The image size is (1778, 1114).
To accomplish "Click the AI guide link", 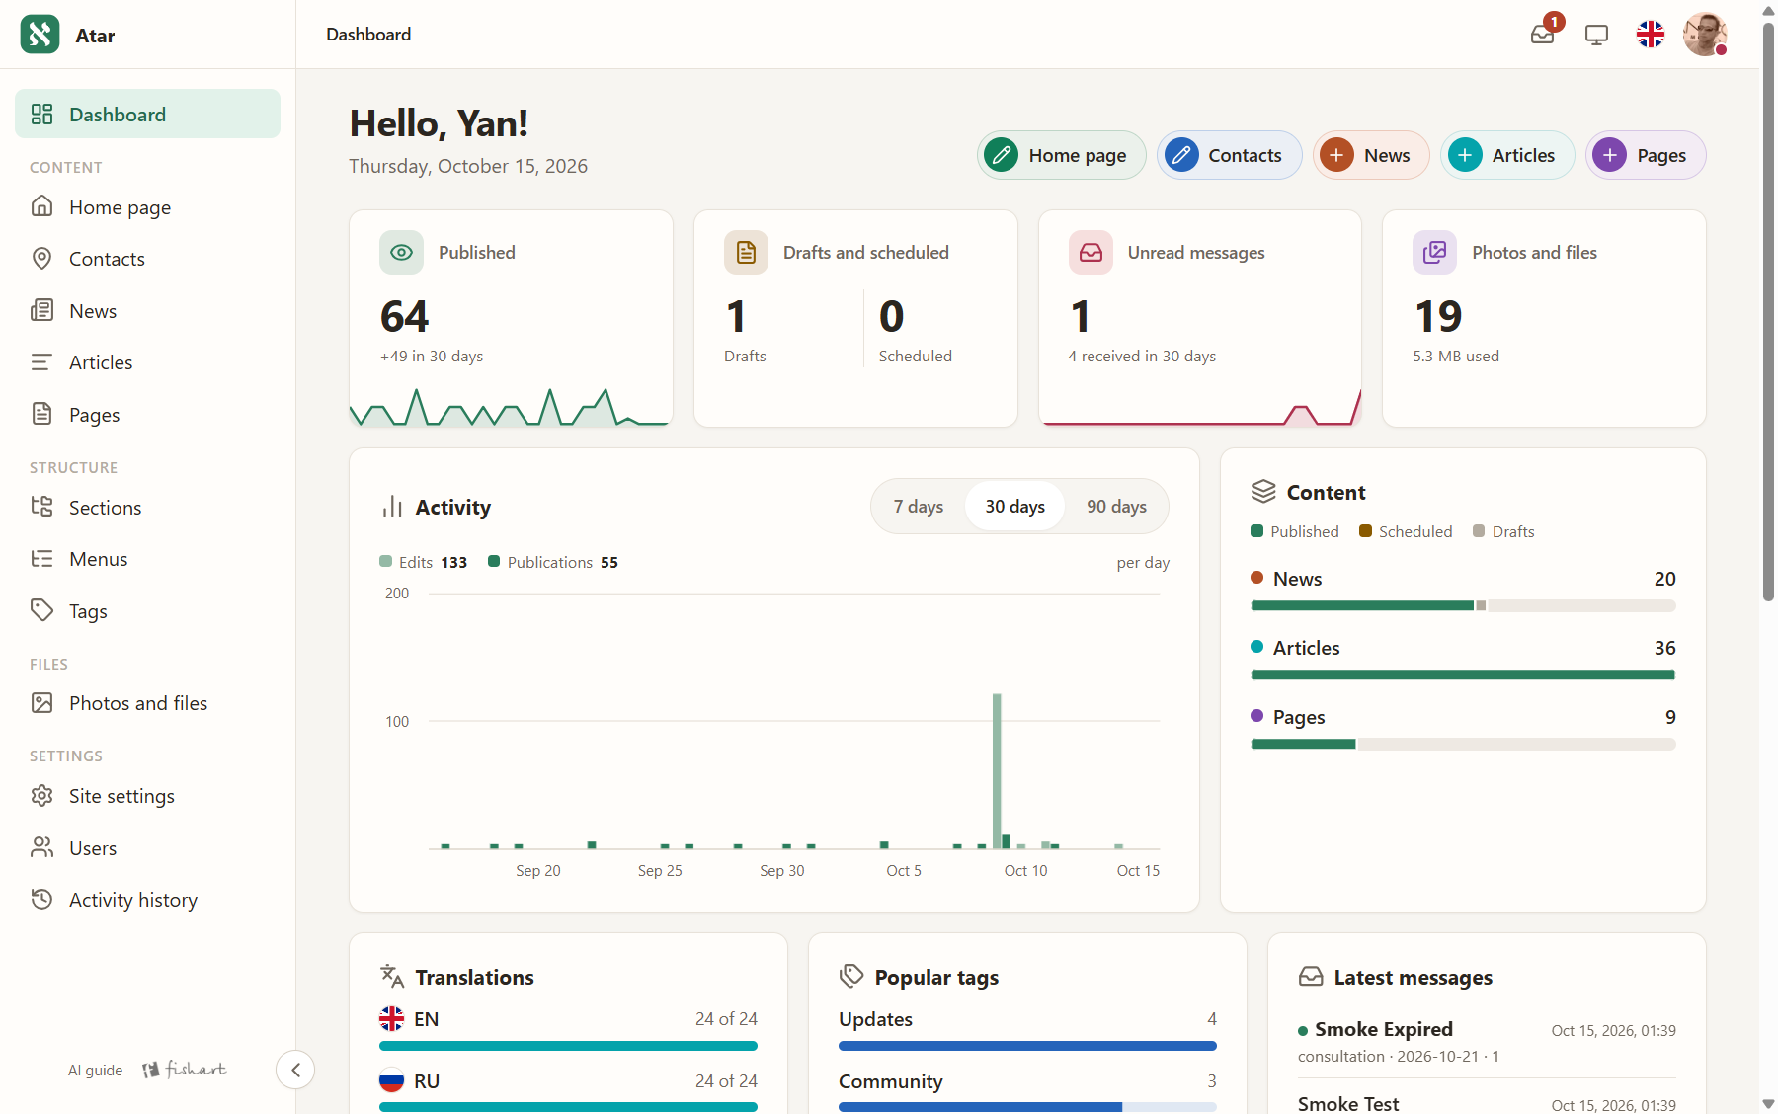I will (x=95, y=1070).
